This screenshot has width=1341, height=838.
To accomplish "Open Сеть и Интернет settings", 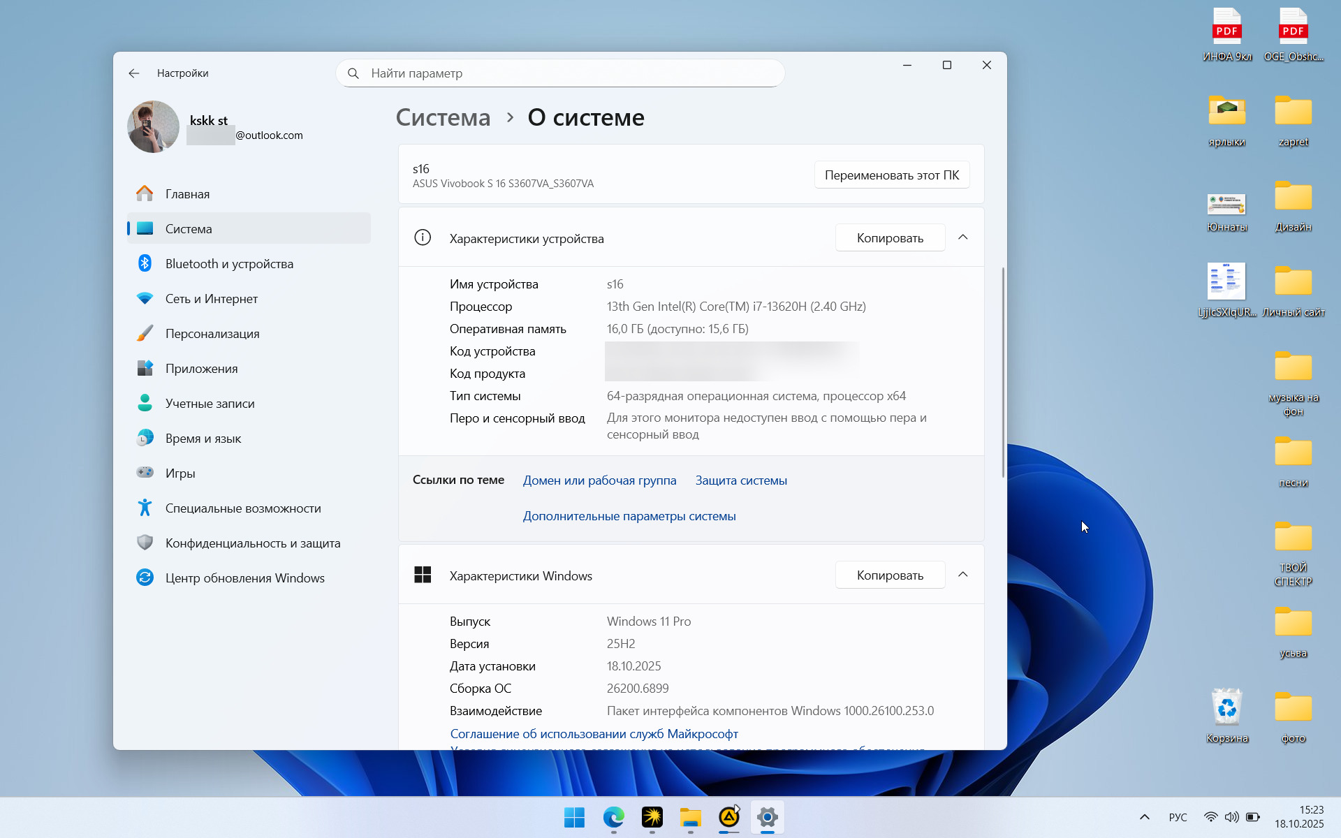I will (211, 299).
